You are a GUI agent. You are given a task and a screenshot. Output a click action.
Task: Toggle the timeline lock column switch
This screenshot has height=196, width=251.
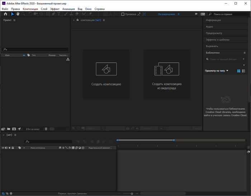coord(13,148)
